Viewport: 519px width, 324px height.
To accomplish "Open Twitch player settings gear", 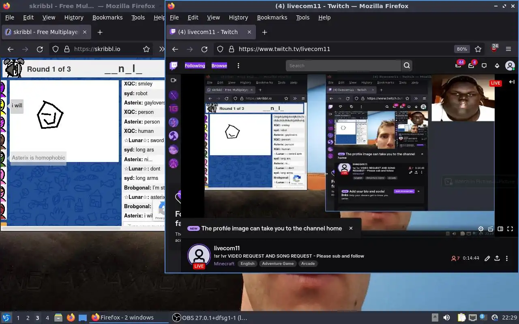I will tap(481, 229).
